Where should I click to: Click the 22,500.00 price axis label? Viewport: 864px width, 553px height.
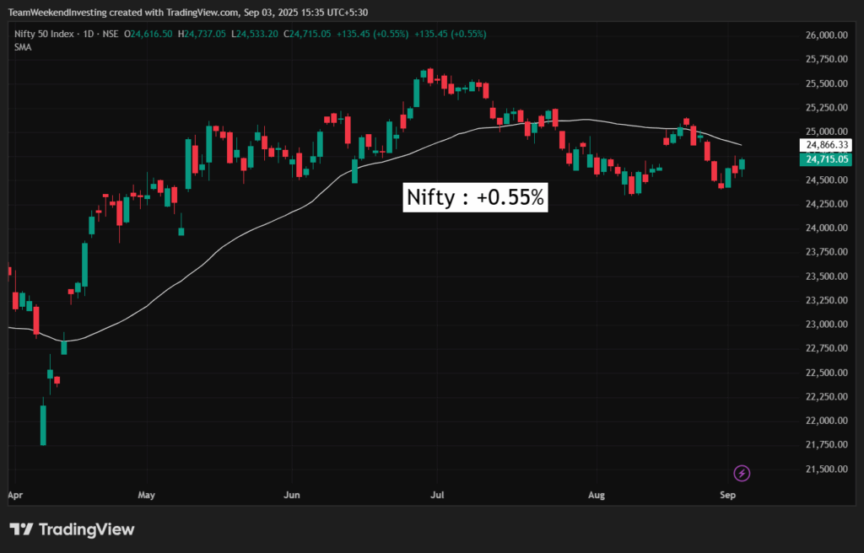click(x=827, y=373)
